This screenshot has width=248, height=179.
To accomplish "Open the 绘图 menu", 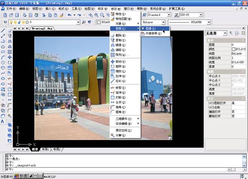I will tap(90, 9).
